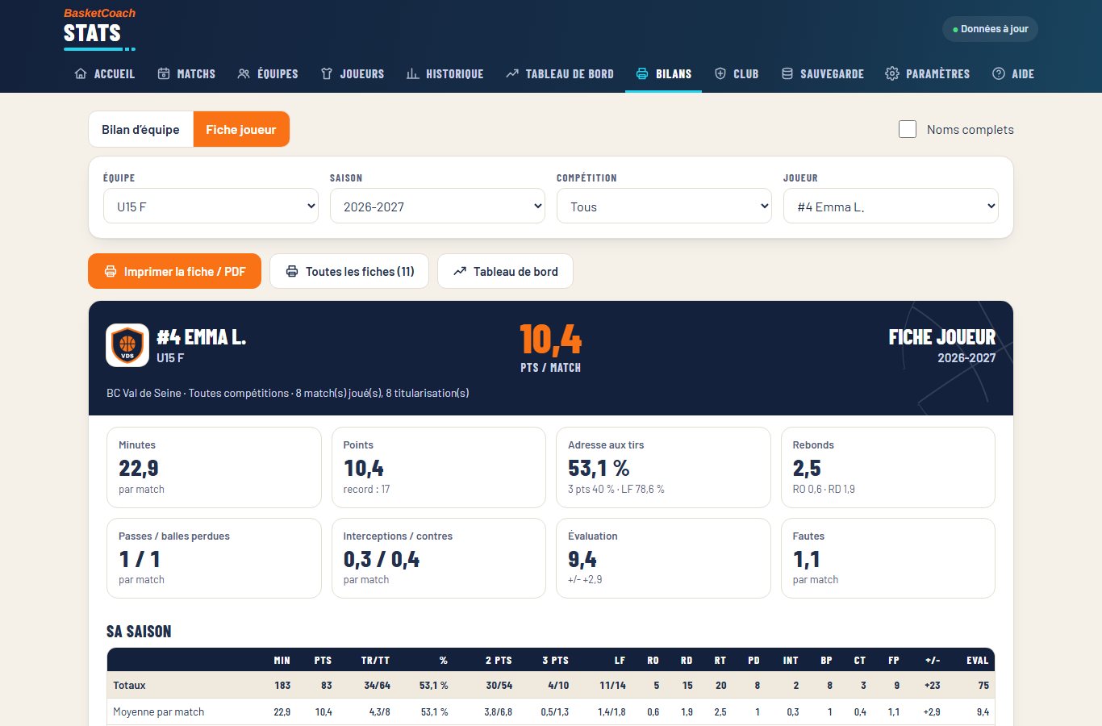Click Toutes les fiches (11) button
The height and width of the screenshot is (726, 1102).
coord(349,271)
